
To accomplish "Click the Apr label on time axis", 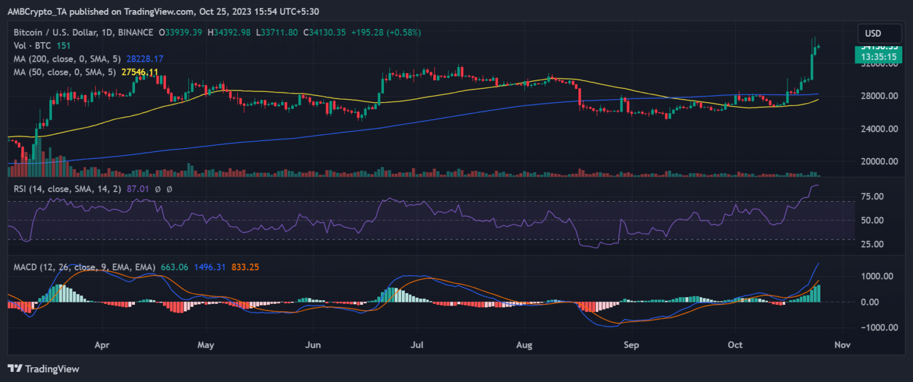I will point(102,344).
